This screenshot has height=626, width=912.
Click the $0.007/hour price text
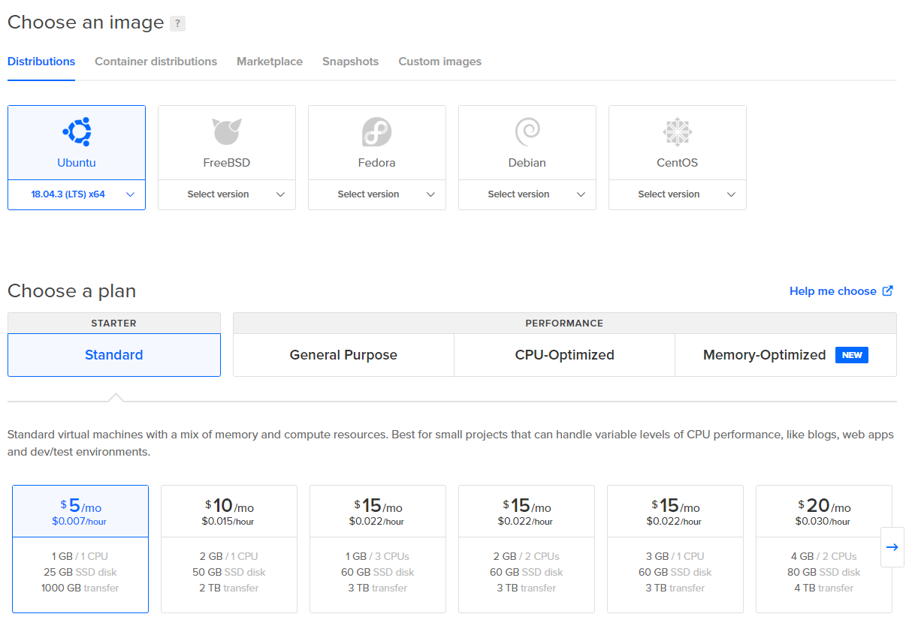[80, 521]
